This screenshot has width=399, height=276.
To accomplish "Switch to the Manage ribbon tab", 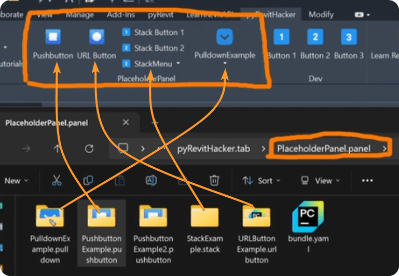I will [x=80, y=14].
